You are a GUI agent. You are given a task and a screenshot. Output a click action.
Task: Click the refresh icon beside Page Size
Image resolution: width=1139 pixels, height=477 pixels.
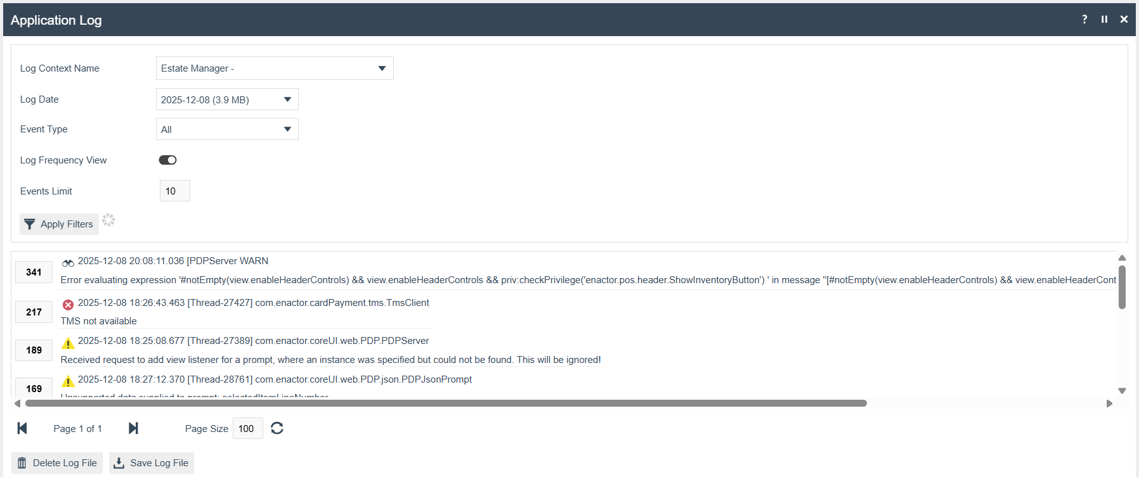277,428
